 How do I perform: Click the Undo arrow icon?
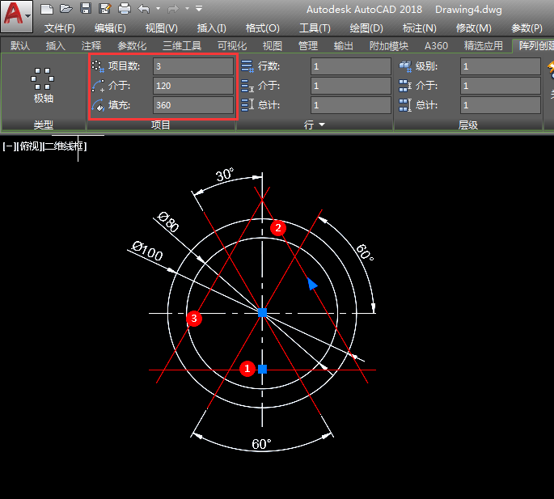[x=144, y=9]
